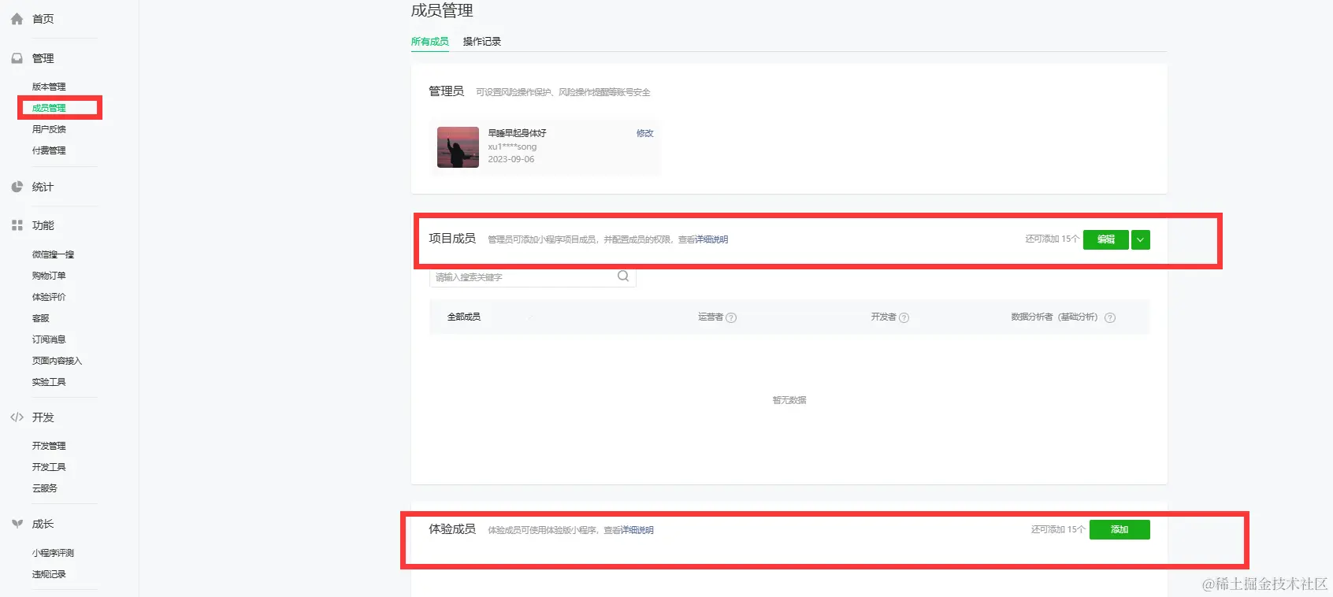Click 开发者 column header text
The image size is (1333, 597).
[883, 317]
